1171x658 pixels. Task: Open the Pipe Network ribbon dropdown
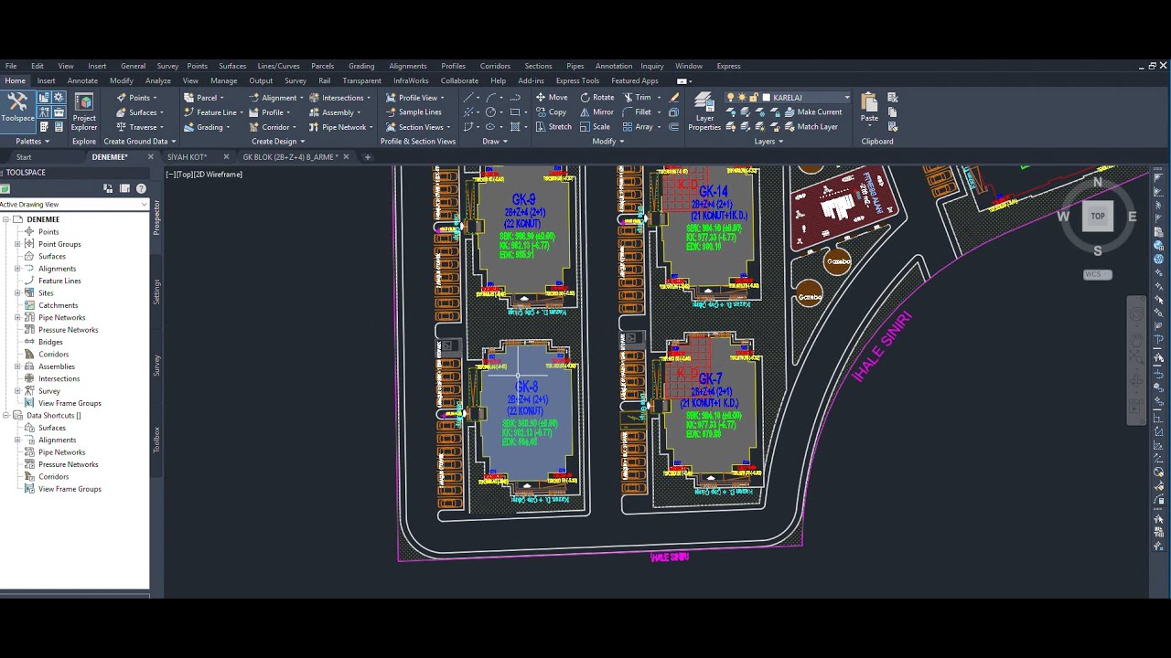342,127
